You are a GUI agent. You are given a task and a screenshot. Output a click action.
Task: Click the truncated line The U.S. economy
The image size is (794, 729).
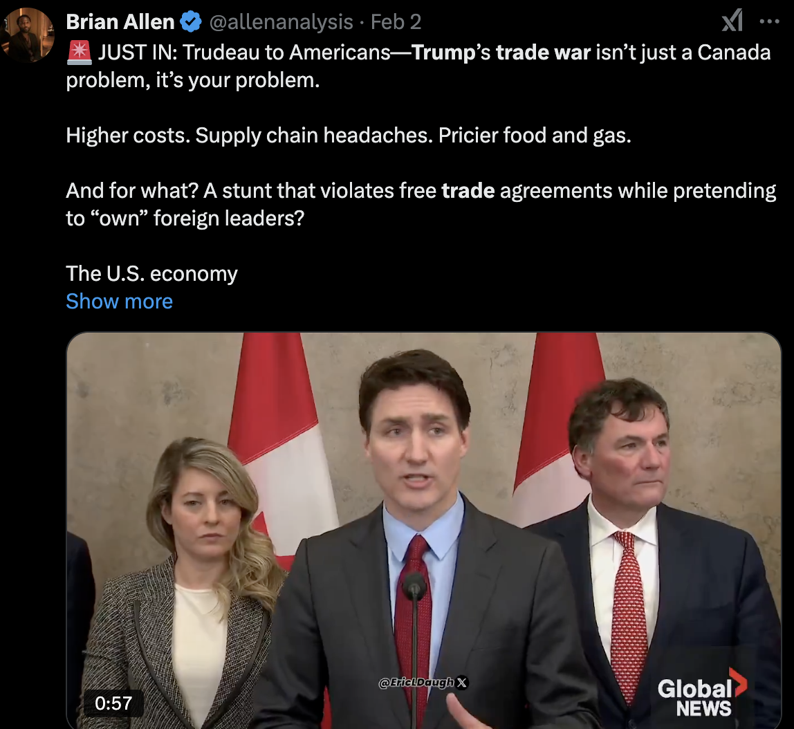[152, 273]
